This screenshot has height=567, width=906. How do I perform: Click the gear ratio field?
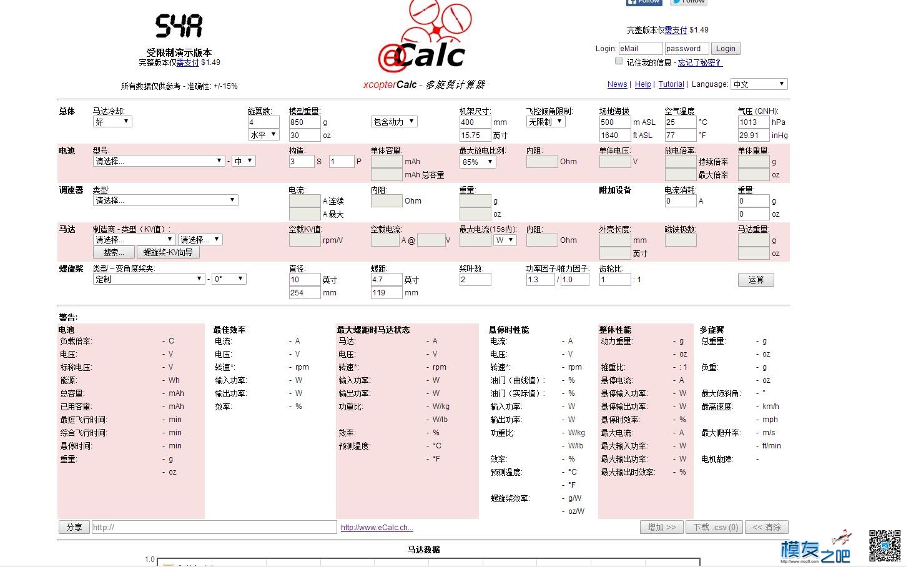(x=615, y=280)
